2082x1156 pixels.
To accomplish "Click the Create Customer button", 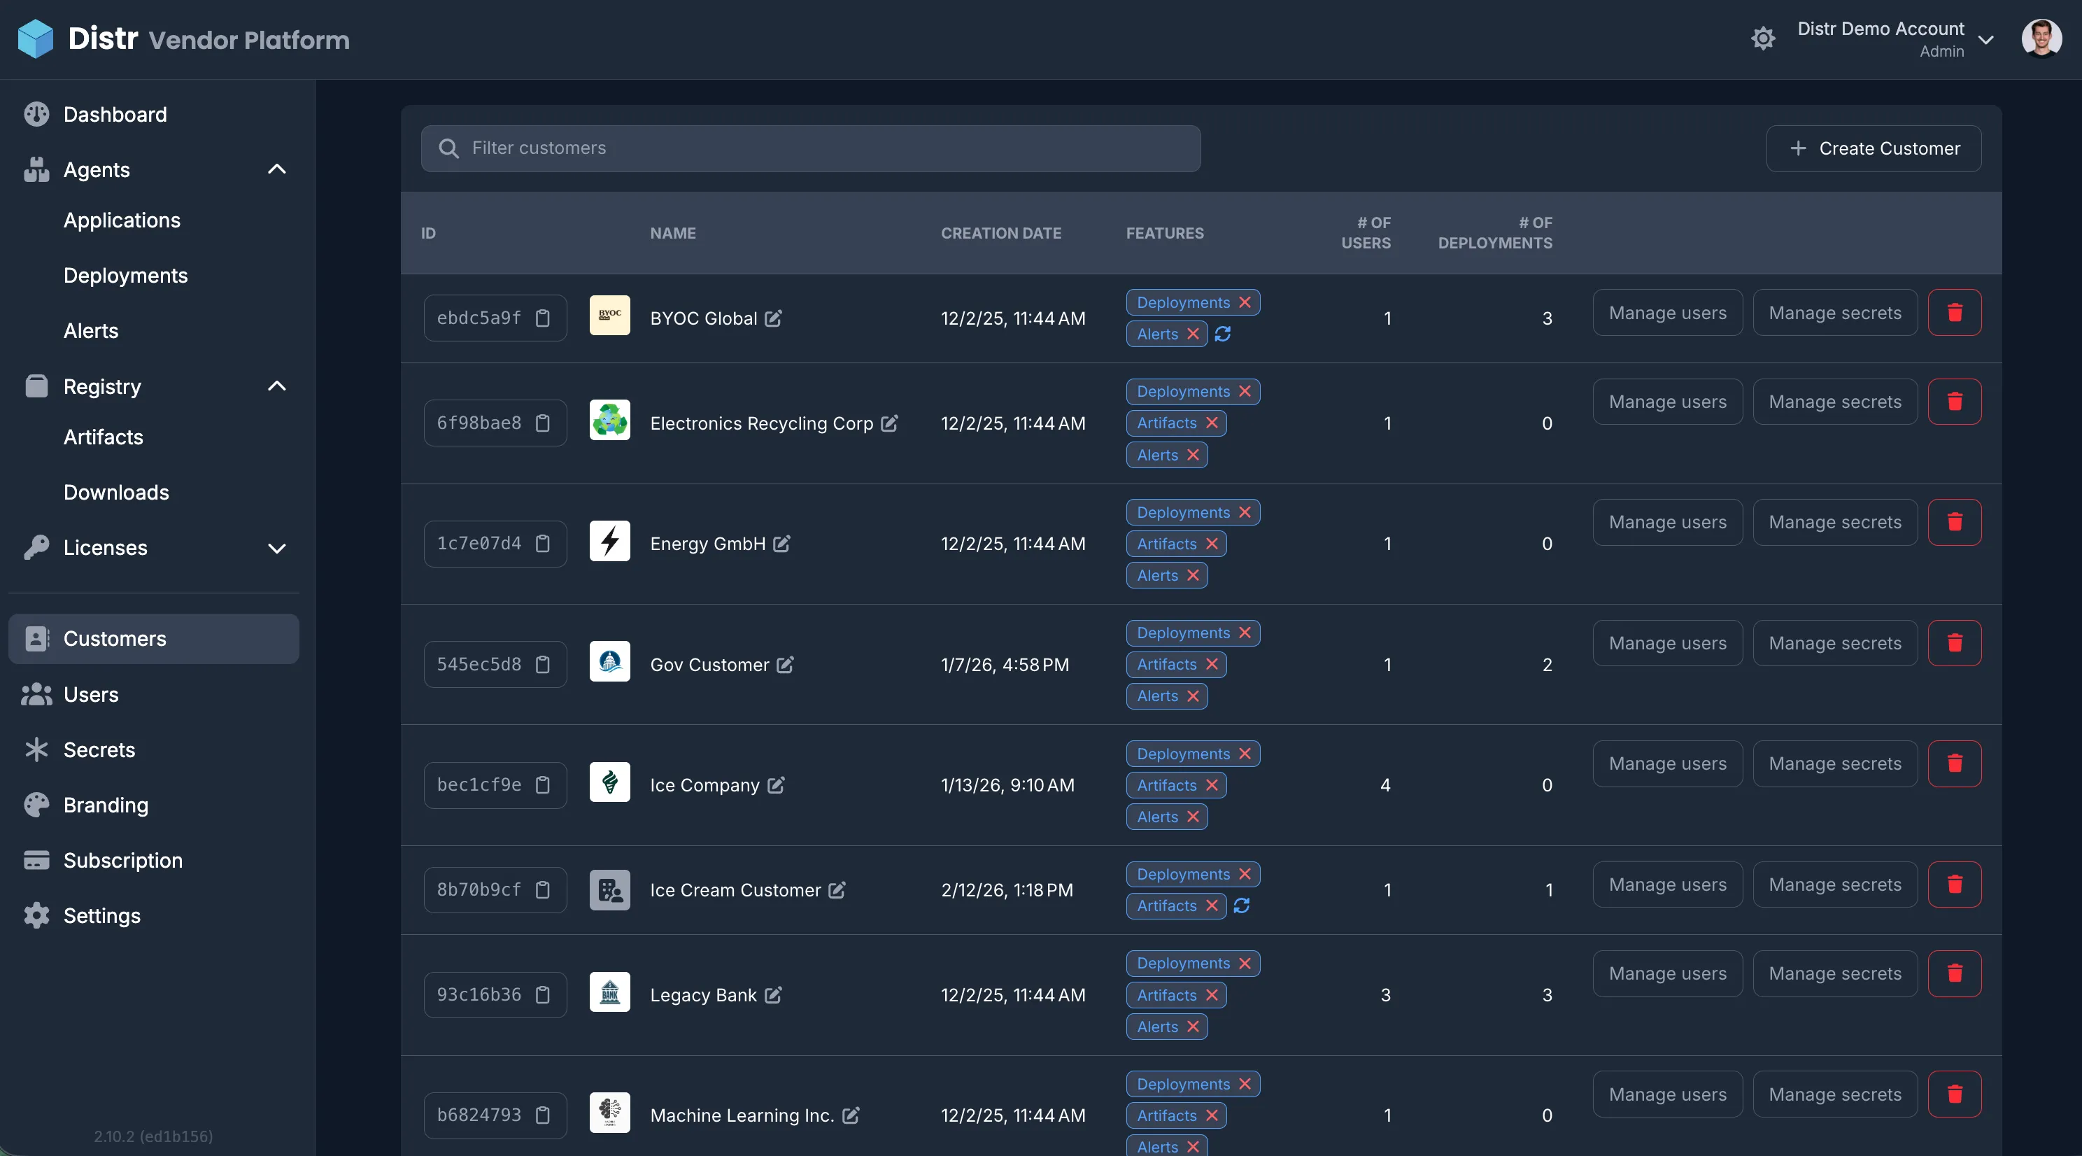I will click(x=1874, y=148).
